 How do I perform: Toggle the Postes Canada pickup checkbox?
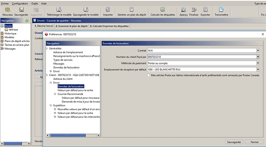[149, 75]
